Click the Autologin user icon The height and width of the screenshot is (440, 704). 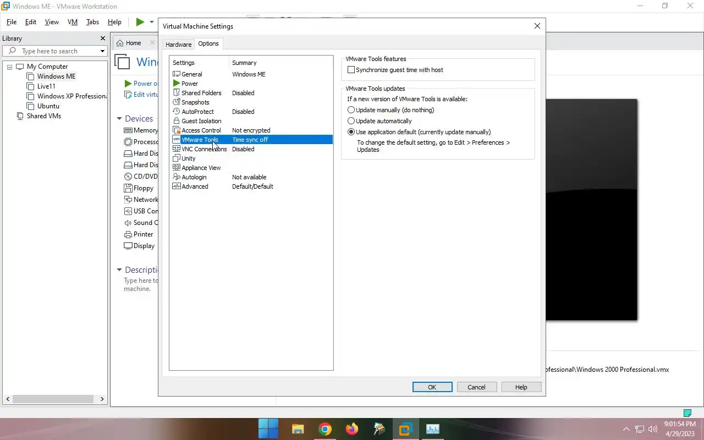[176, 177]
